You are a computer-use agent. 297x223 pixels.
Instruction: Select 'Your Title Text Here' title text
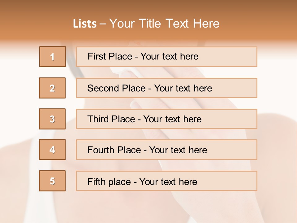tap(164, 24)
